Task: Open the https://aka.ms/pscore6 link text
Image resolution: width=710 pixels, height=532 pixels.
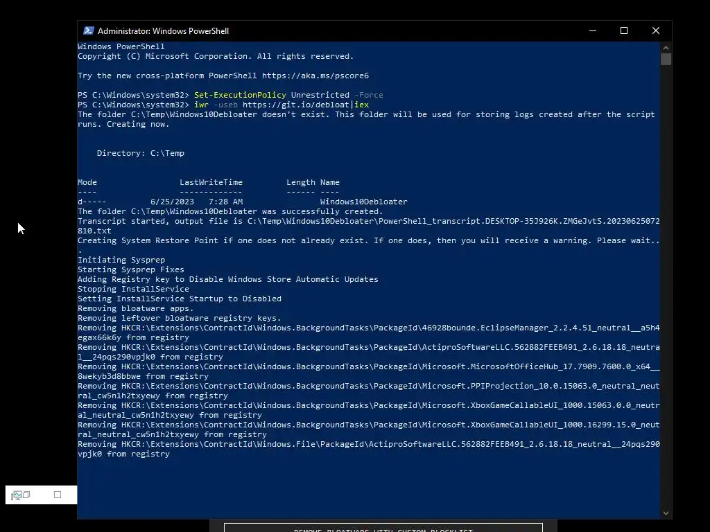Action: [x=315, y=76]
